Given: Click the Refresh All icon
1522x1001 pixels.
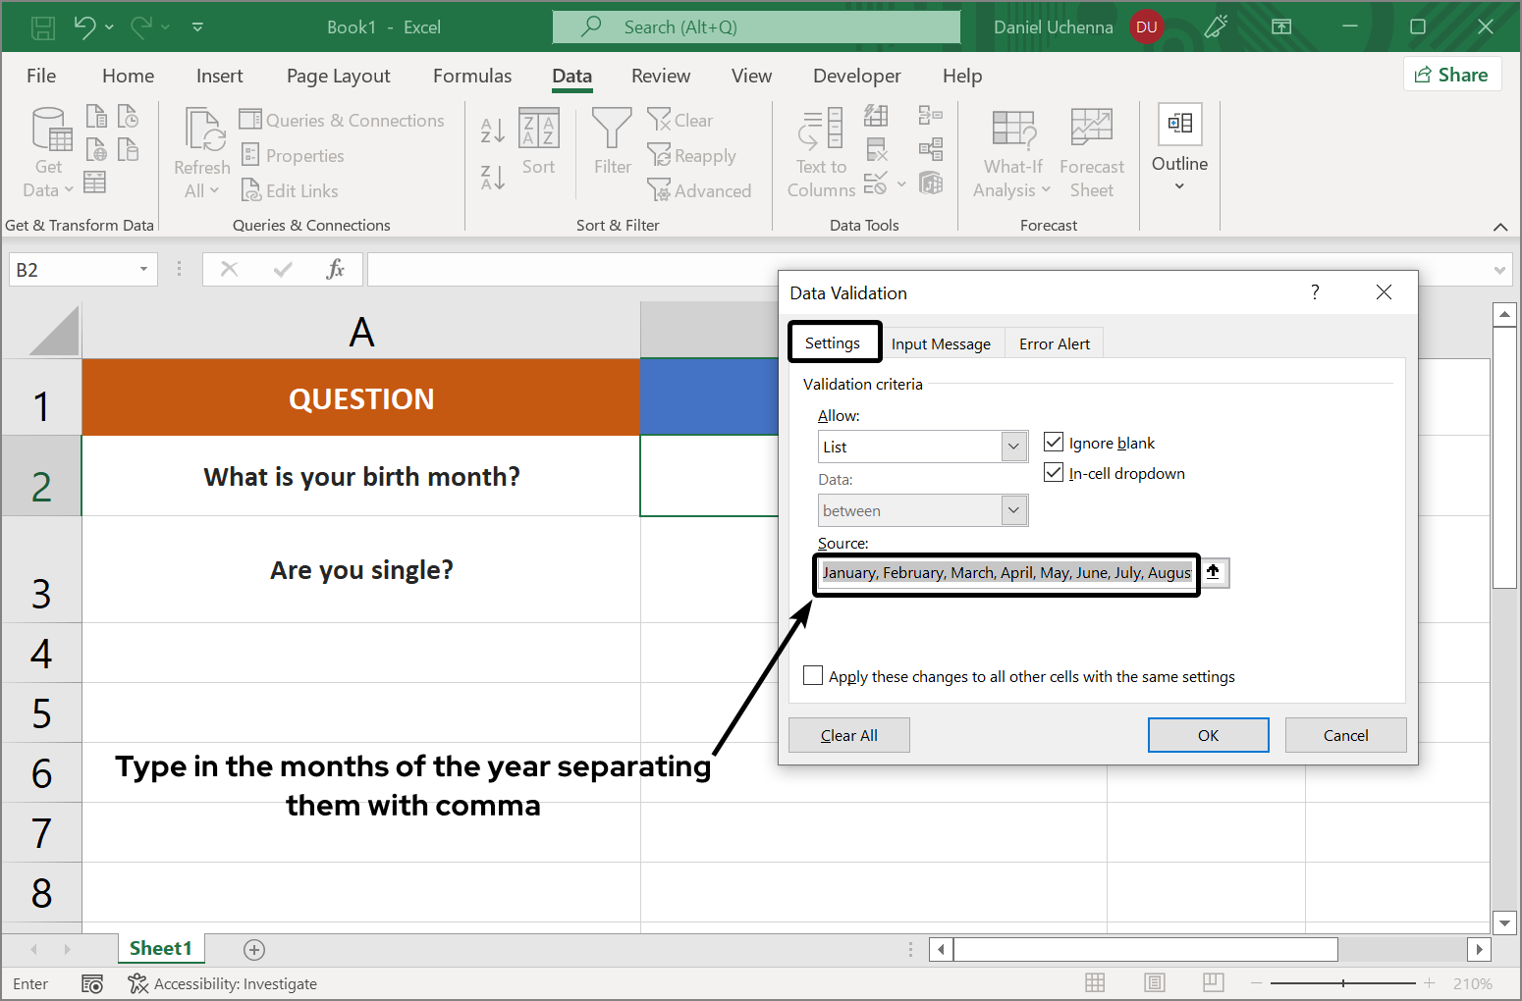Looking at the screenshot, I should tap(201, 149).
